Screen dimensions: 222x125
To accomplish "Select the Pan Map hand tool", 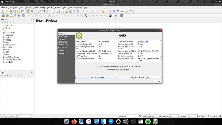I will pyautogui.click(x=28, y=11).
